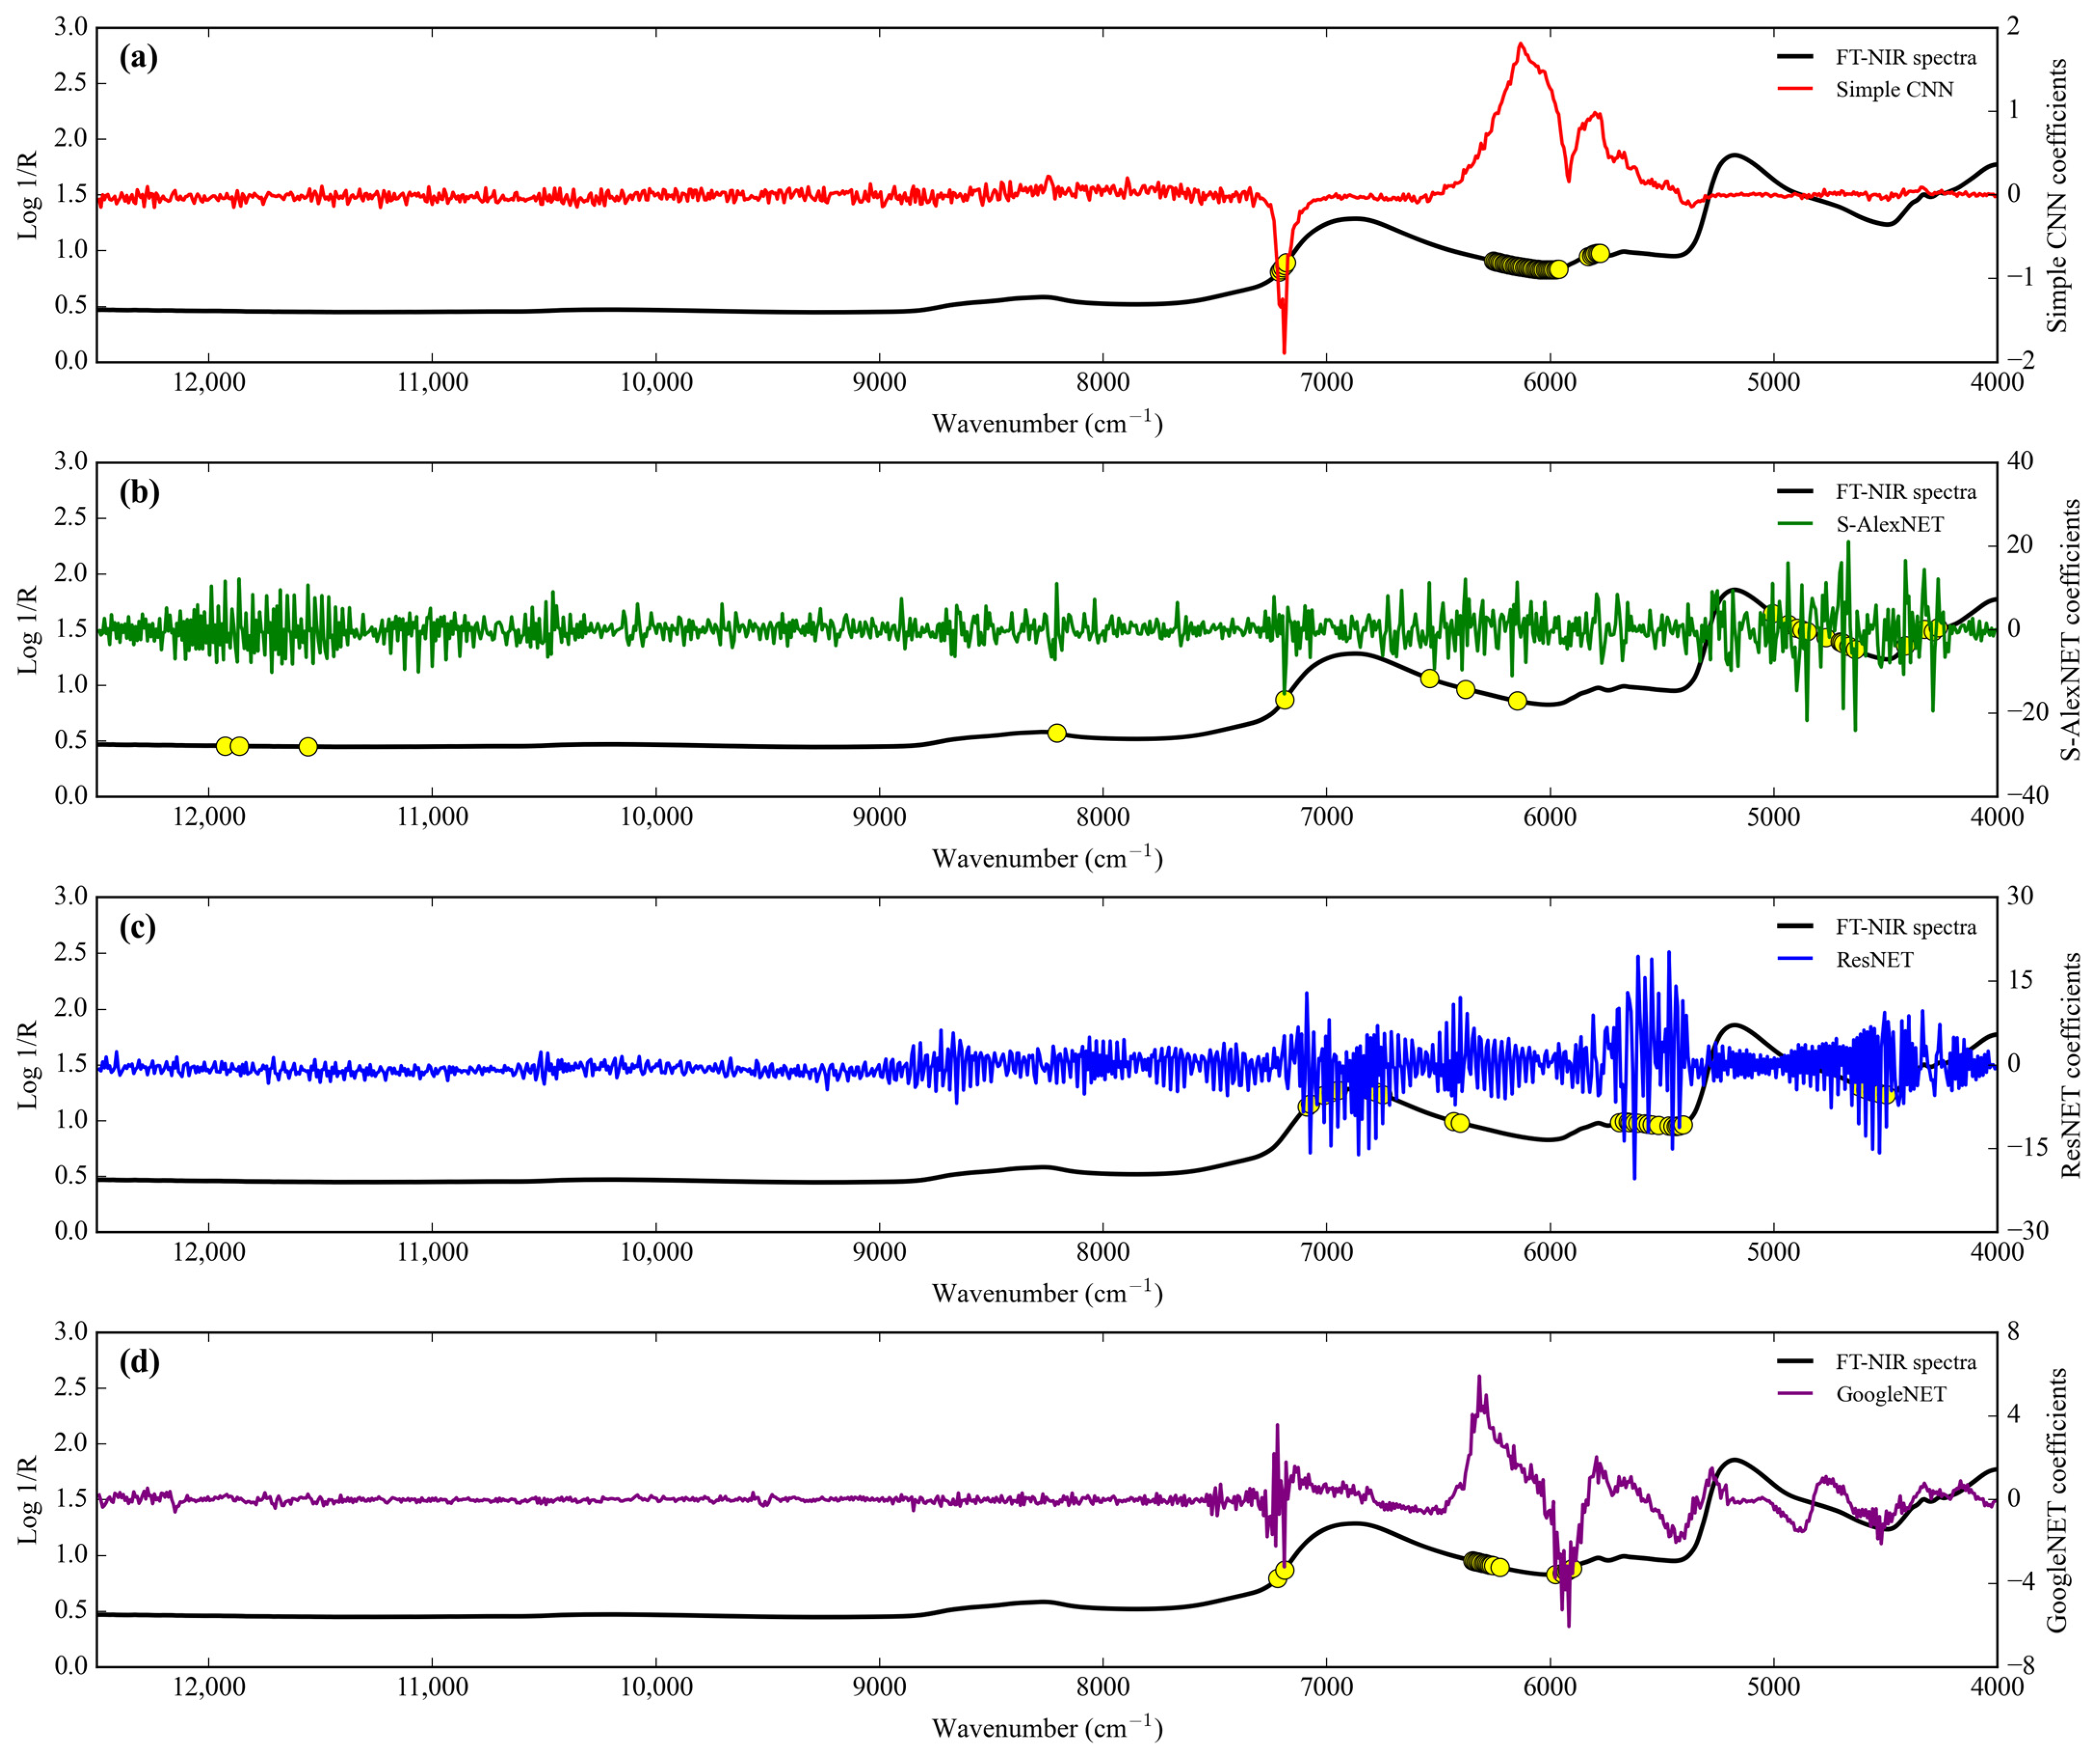2100x1757 pixels.
Task: Click the Wavenumber axis label under panel a
Action: point(1047,423)
